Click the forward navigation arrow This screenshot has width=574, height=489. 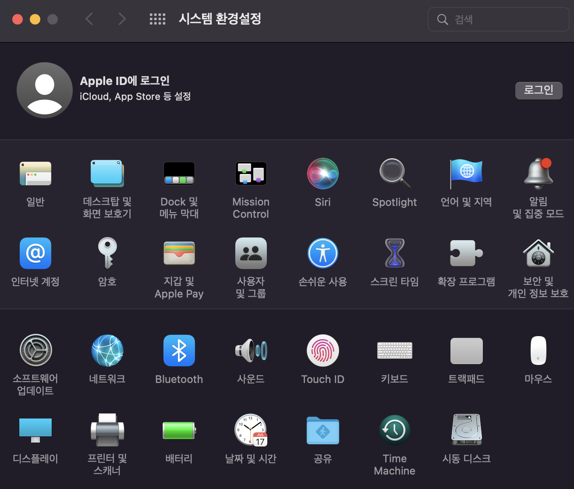coord(122,19)
